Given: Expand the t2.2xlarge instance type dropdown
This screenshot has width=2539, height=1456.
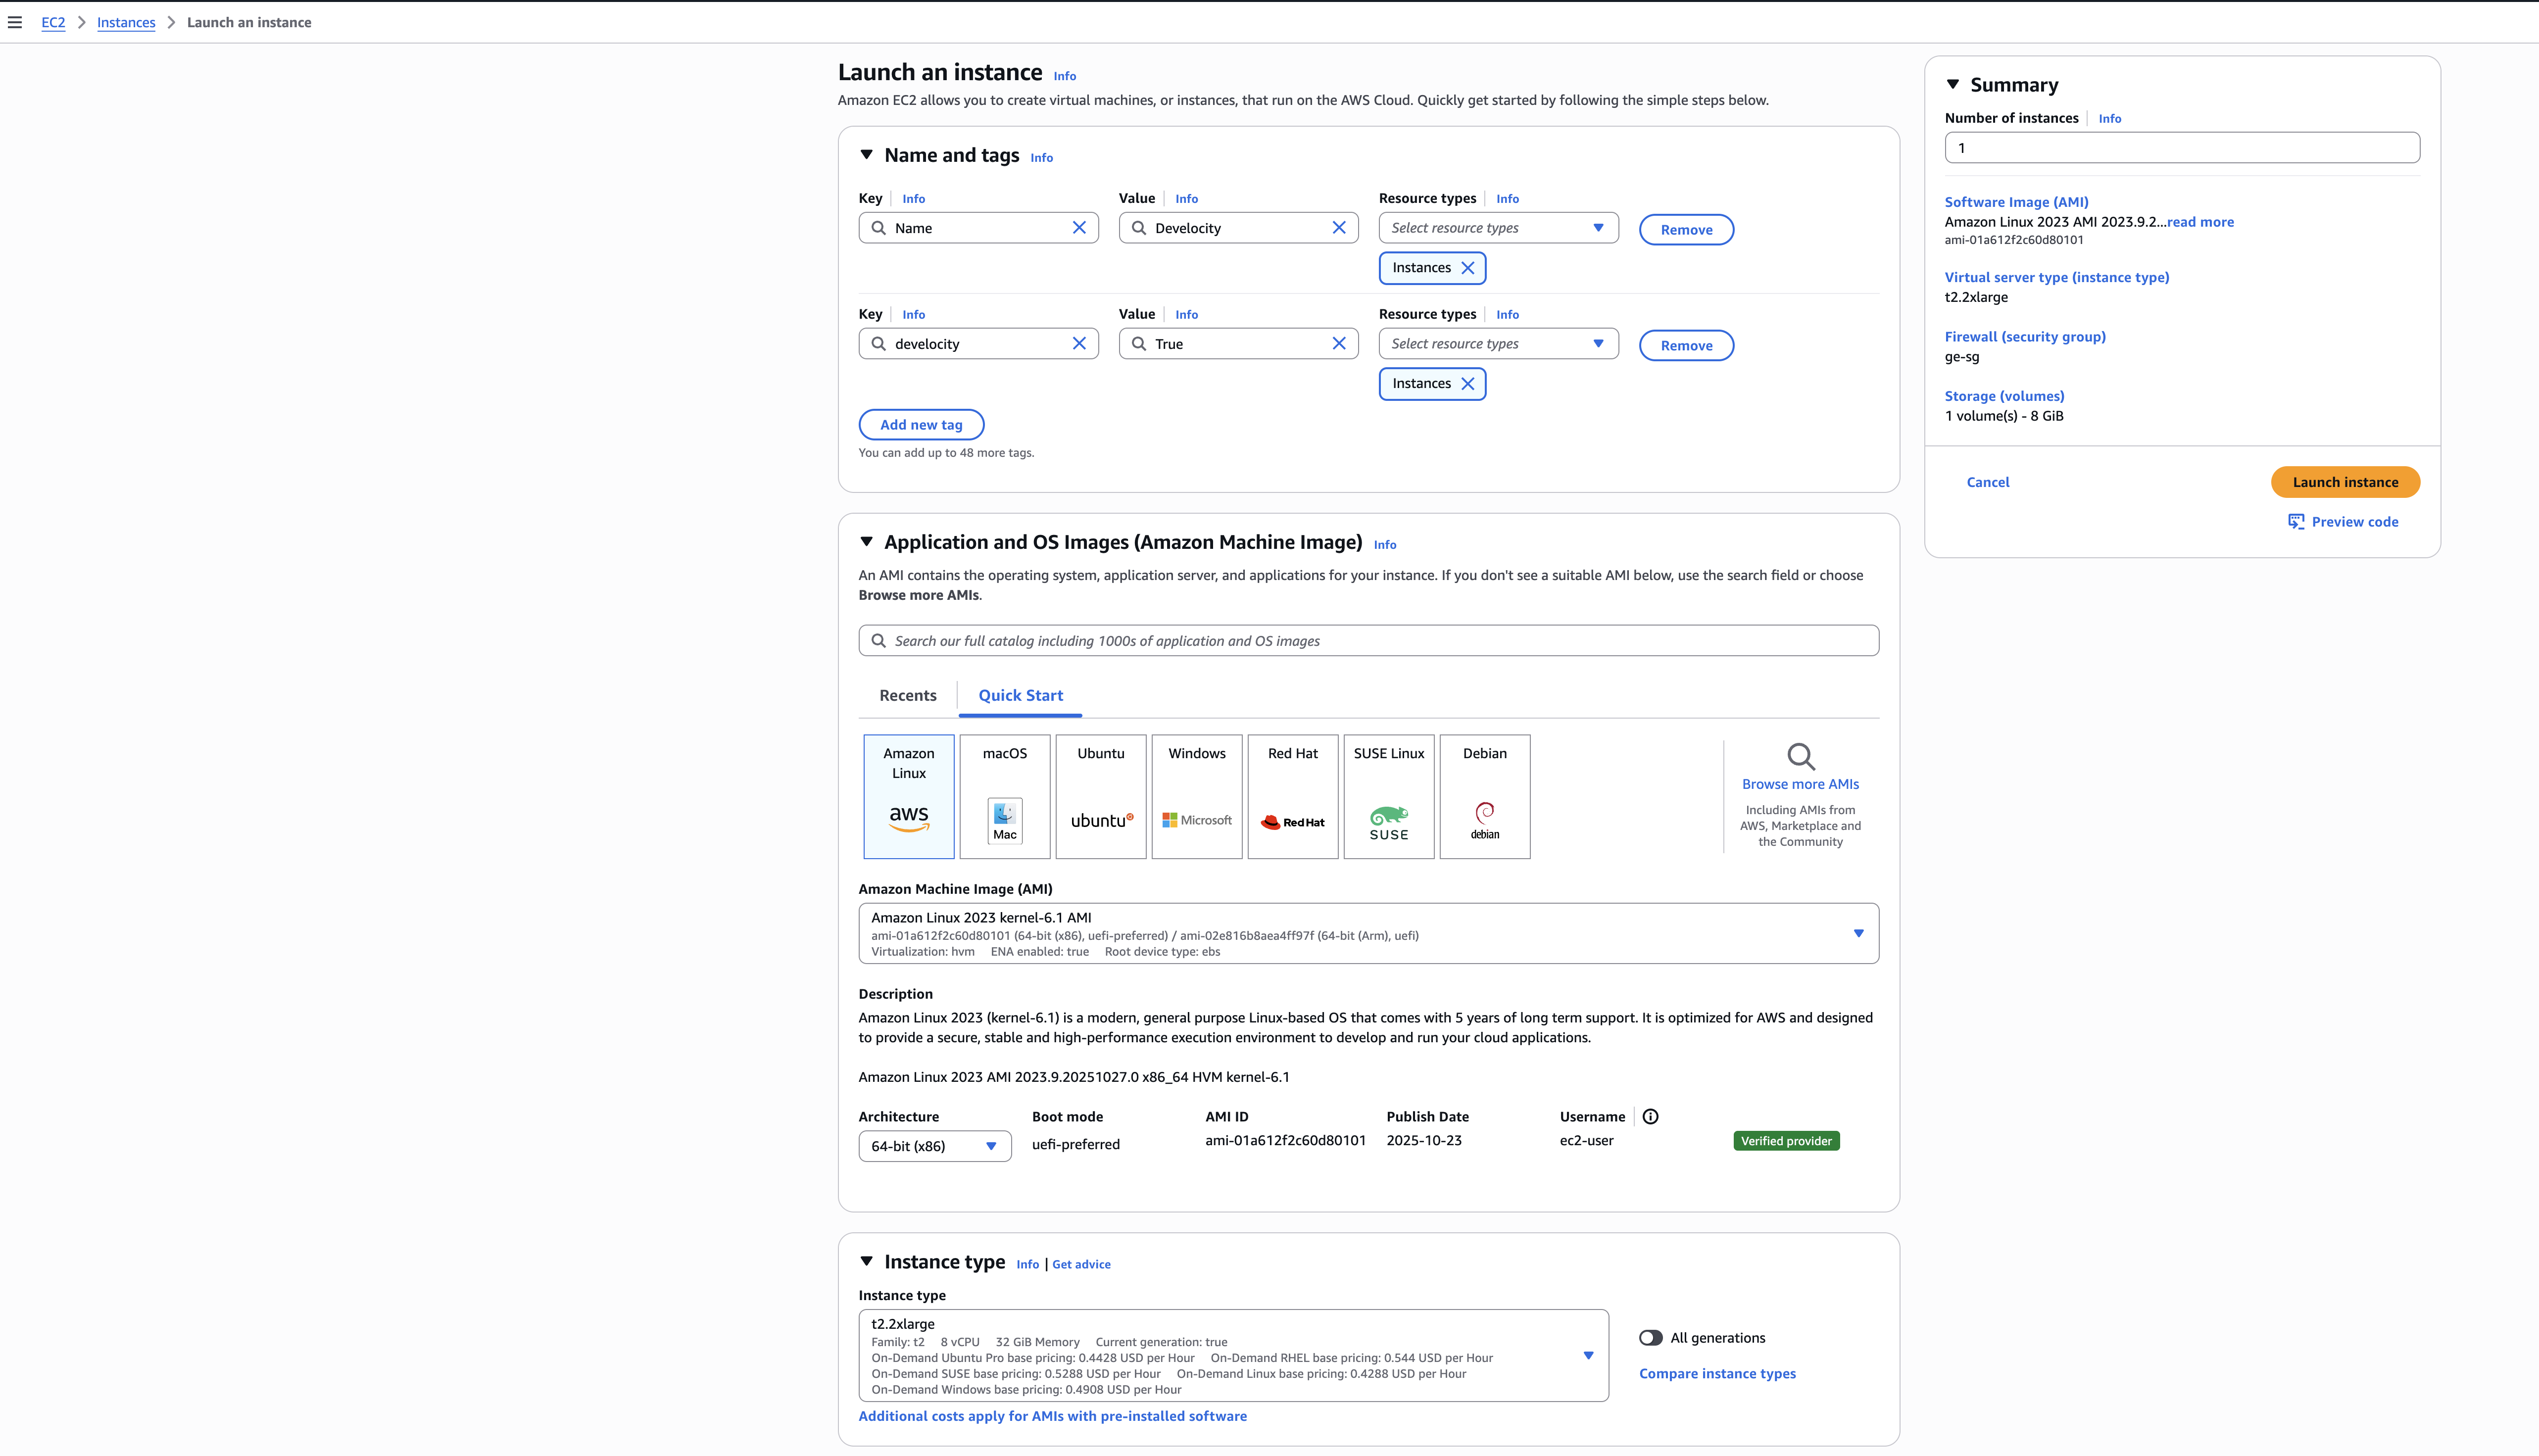Looking at the screenshot, I should tap(1588, 1355).
